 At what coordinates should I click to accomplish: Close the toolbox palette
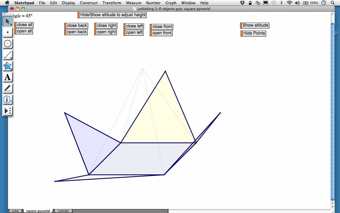pos(4,14)
